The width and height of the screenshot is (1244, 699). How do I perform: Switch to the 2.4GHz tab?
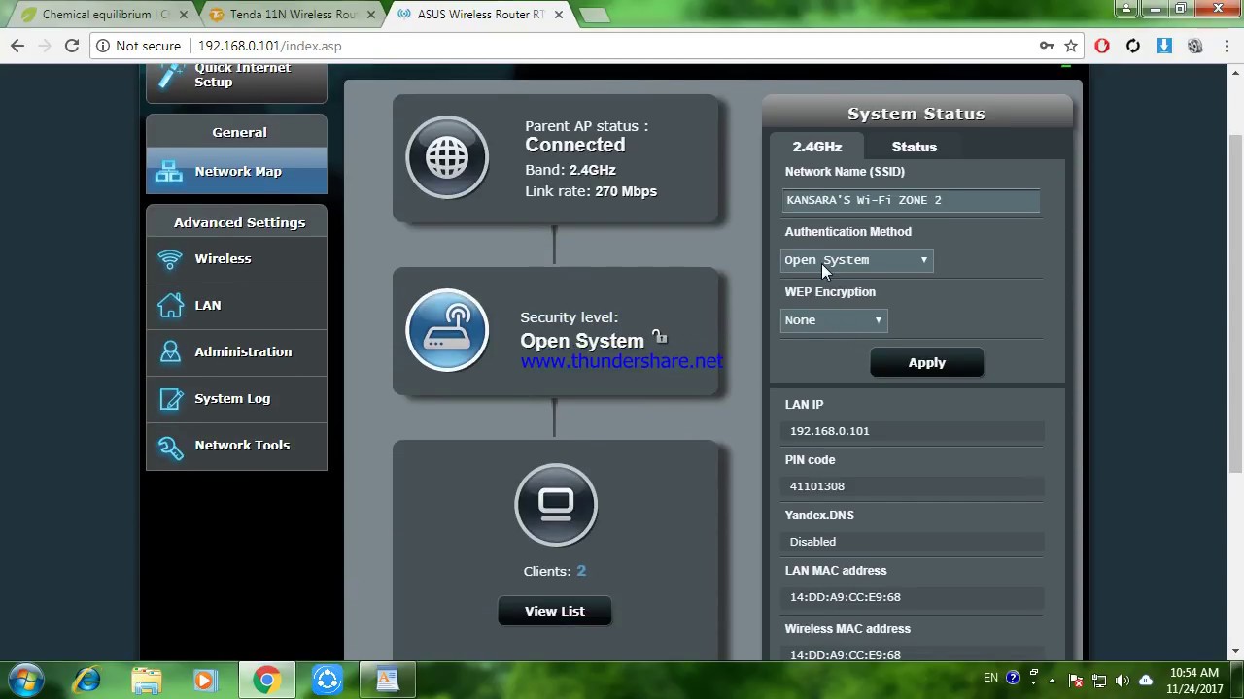click(817, 147)
